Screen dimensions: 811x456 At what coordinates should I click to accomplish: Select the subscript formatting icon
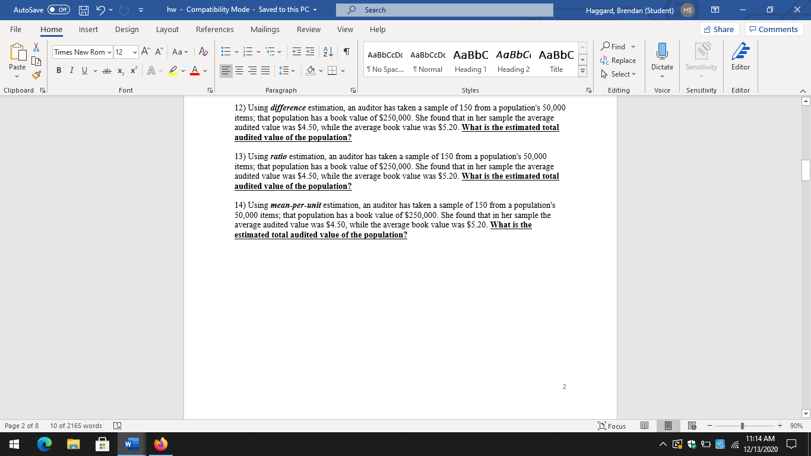pos(121,70)
